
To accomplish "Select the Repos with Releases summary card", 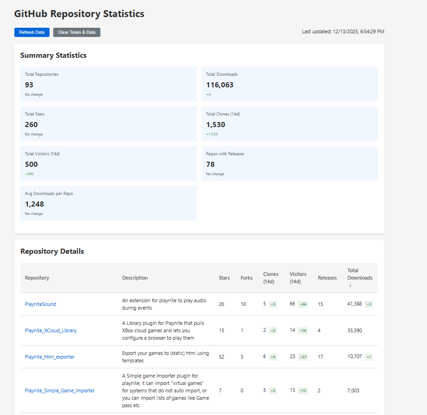I will tap(290, 164).
